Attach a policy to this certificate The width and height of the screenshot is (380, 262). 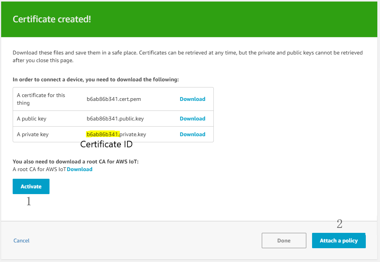pos(339,240)
